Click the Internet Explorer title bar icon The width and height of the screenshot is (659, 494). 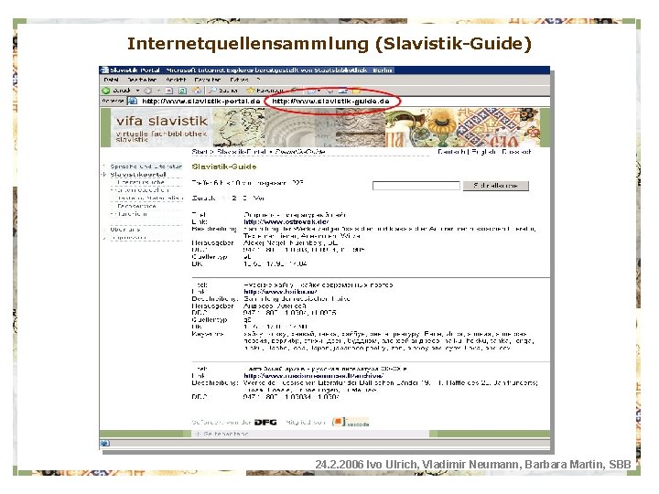tap(104, 70)
